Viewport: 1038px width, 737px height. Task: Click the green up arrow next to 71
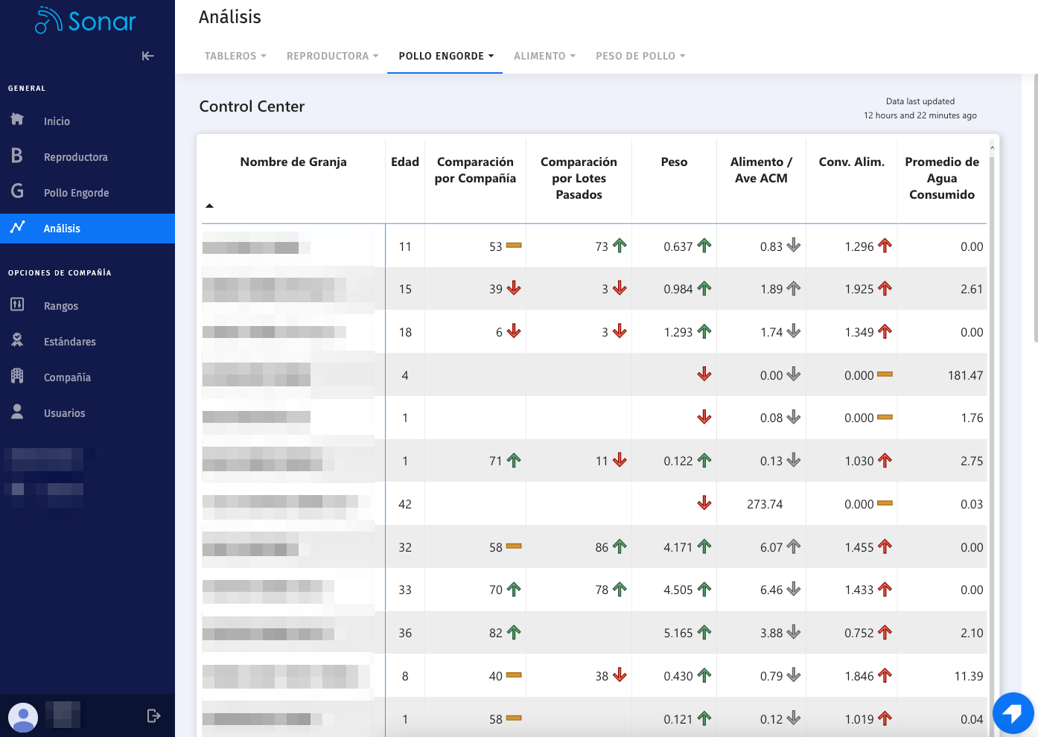click(514, 460)
